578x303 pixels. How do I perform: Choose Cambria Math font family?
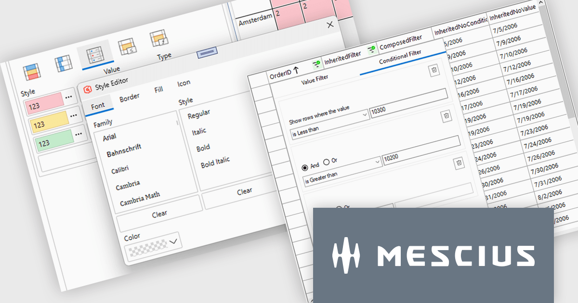point(140,198)
